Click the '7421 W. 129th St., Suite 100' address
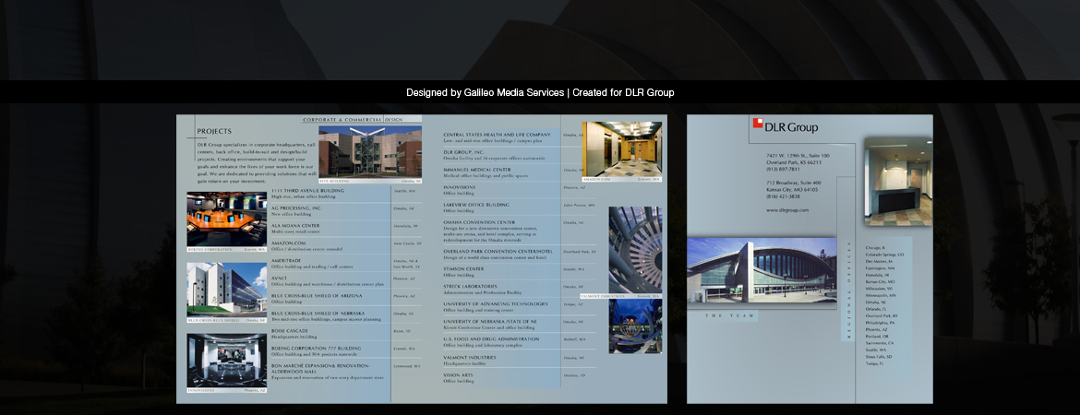The height and width of the screenshot is (415, 1080). [798, 156]
